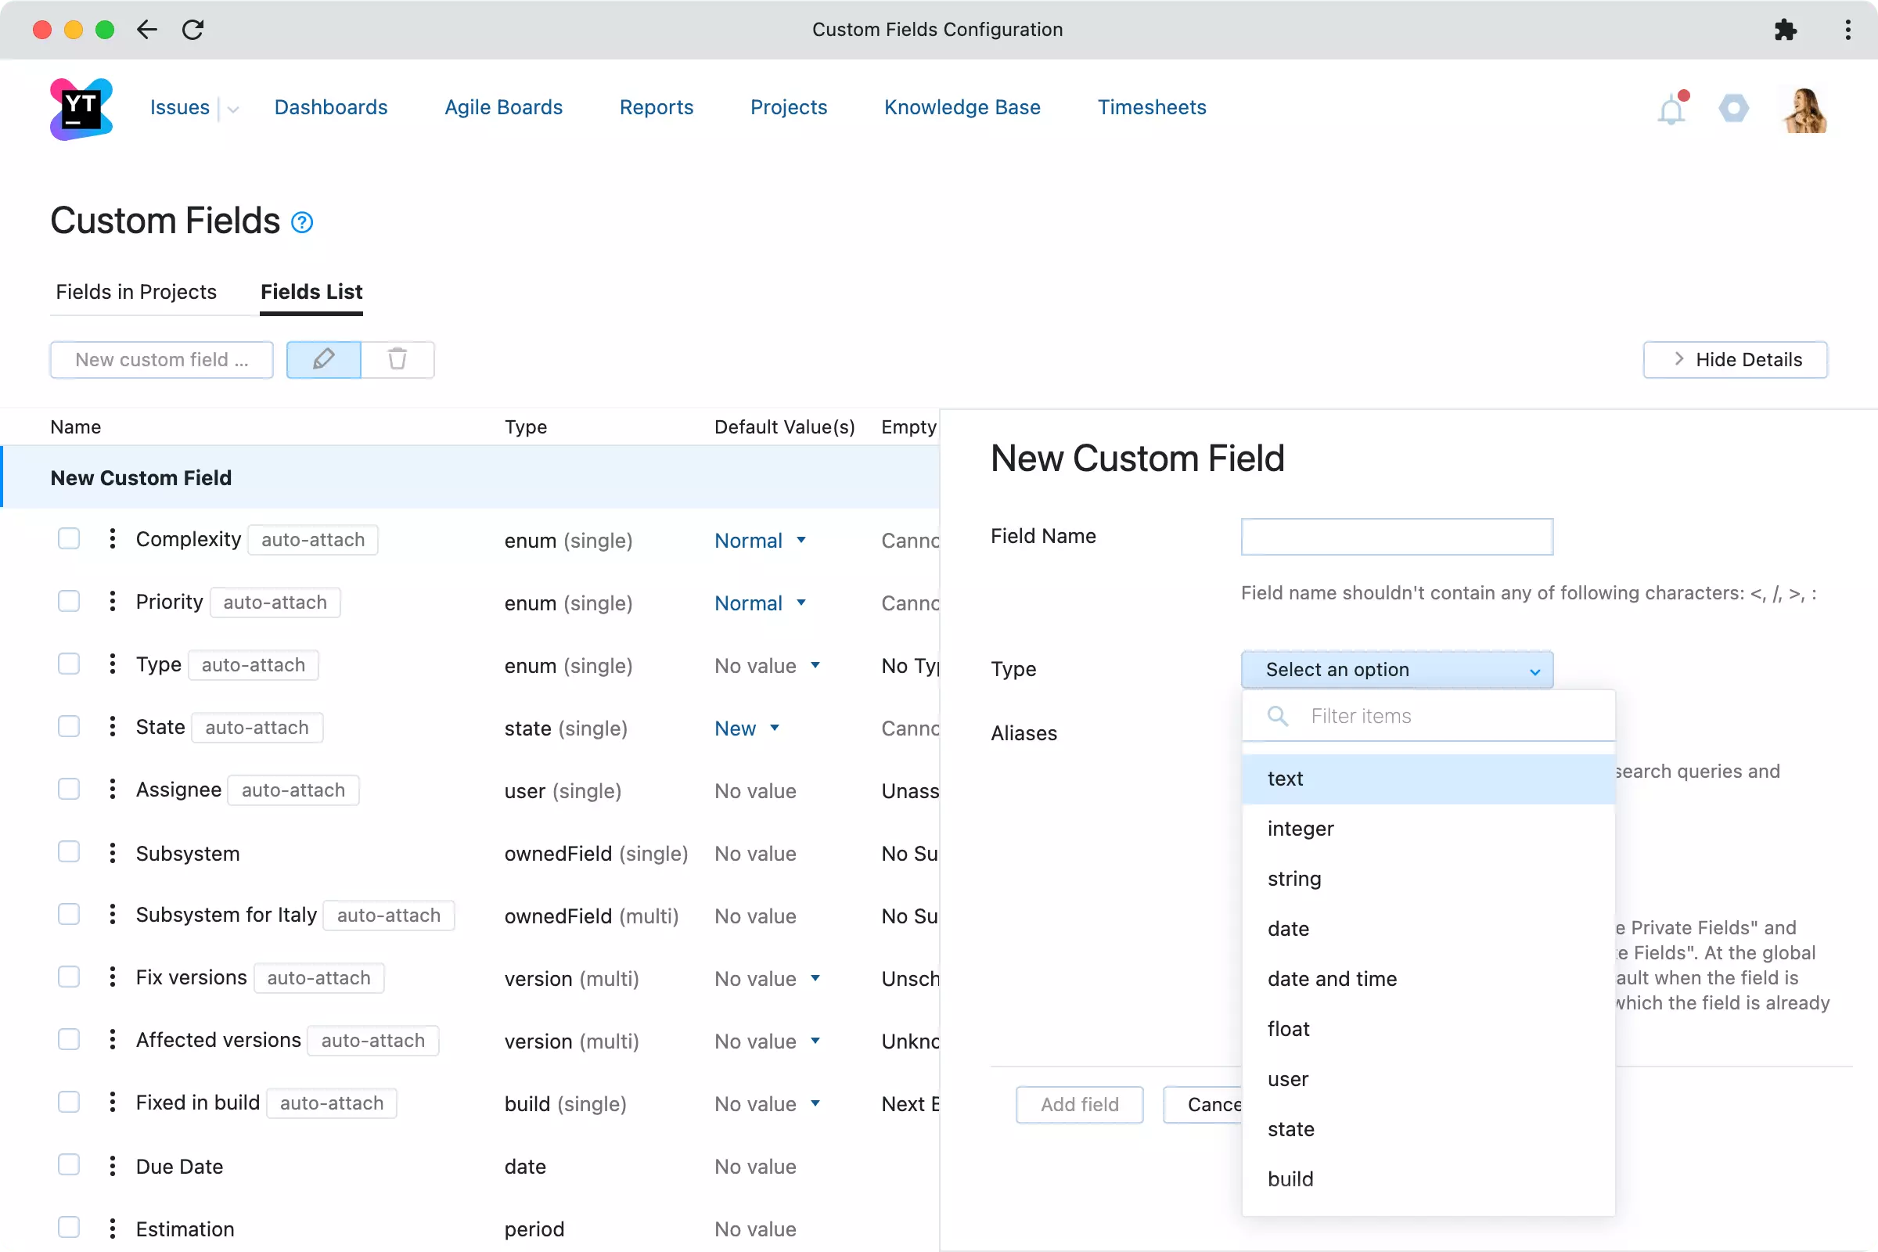1878x1252 pixels.
Task: Toggle checkbox for Subsystem field row
Action: pos(70,852)
